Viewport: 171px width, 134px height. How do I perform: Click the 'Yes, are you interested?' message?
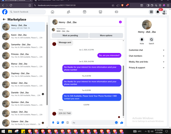109,55
